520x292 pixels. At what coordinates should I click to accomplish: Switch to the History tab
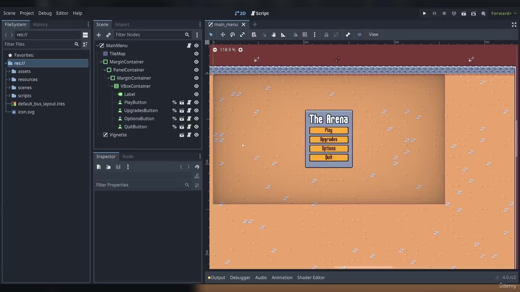pos(40,24)
